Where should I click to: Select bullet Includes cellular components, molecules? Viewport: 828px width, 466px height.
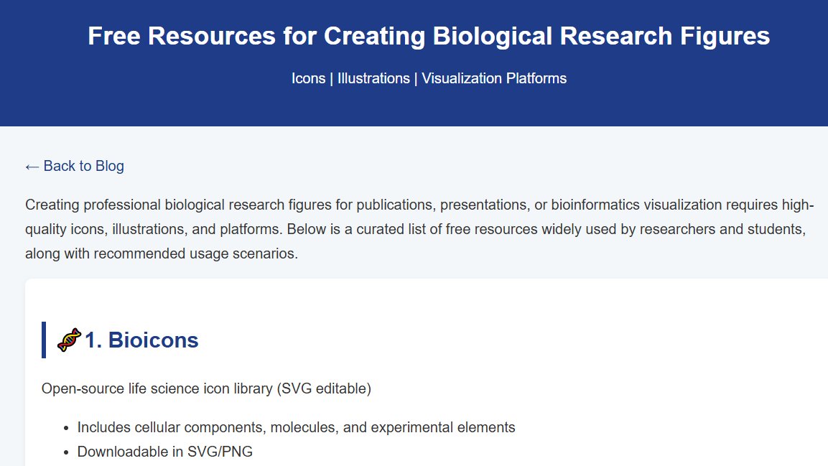tap(297, 427)
